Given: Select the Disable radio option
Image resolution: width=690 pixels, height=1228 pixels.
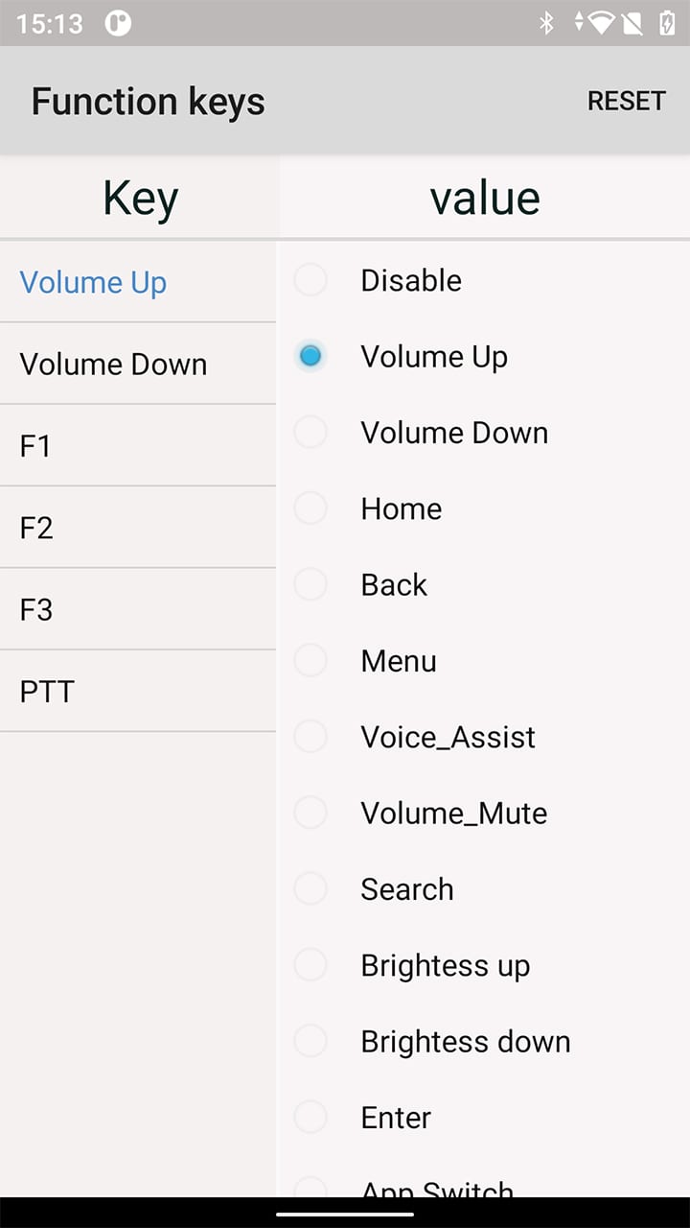Looking at the screenshot, I should click(x=483, y=280).
